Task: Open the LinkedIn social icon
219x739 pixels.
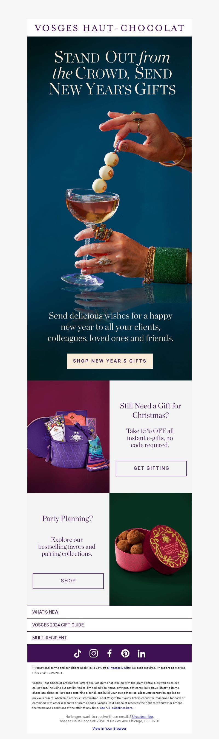Action: tap(141, 653)
